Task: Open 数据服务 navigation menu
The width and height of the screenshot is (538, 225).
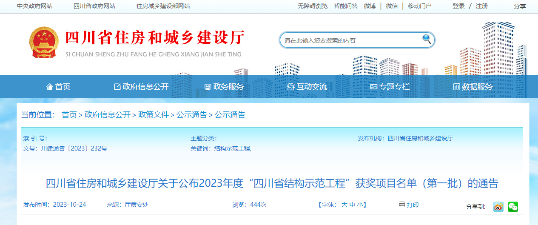Action: pos(473,87)
